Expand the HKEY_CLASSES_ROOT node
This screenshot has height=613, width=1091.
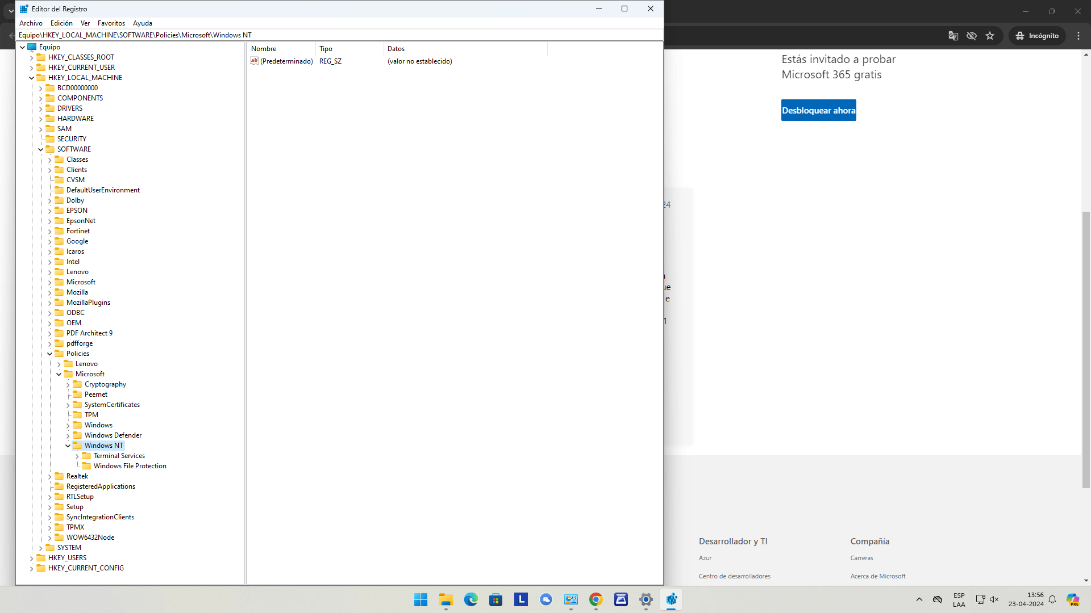pyautogui.click(x=31, y=57)
